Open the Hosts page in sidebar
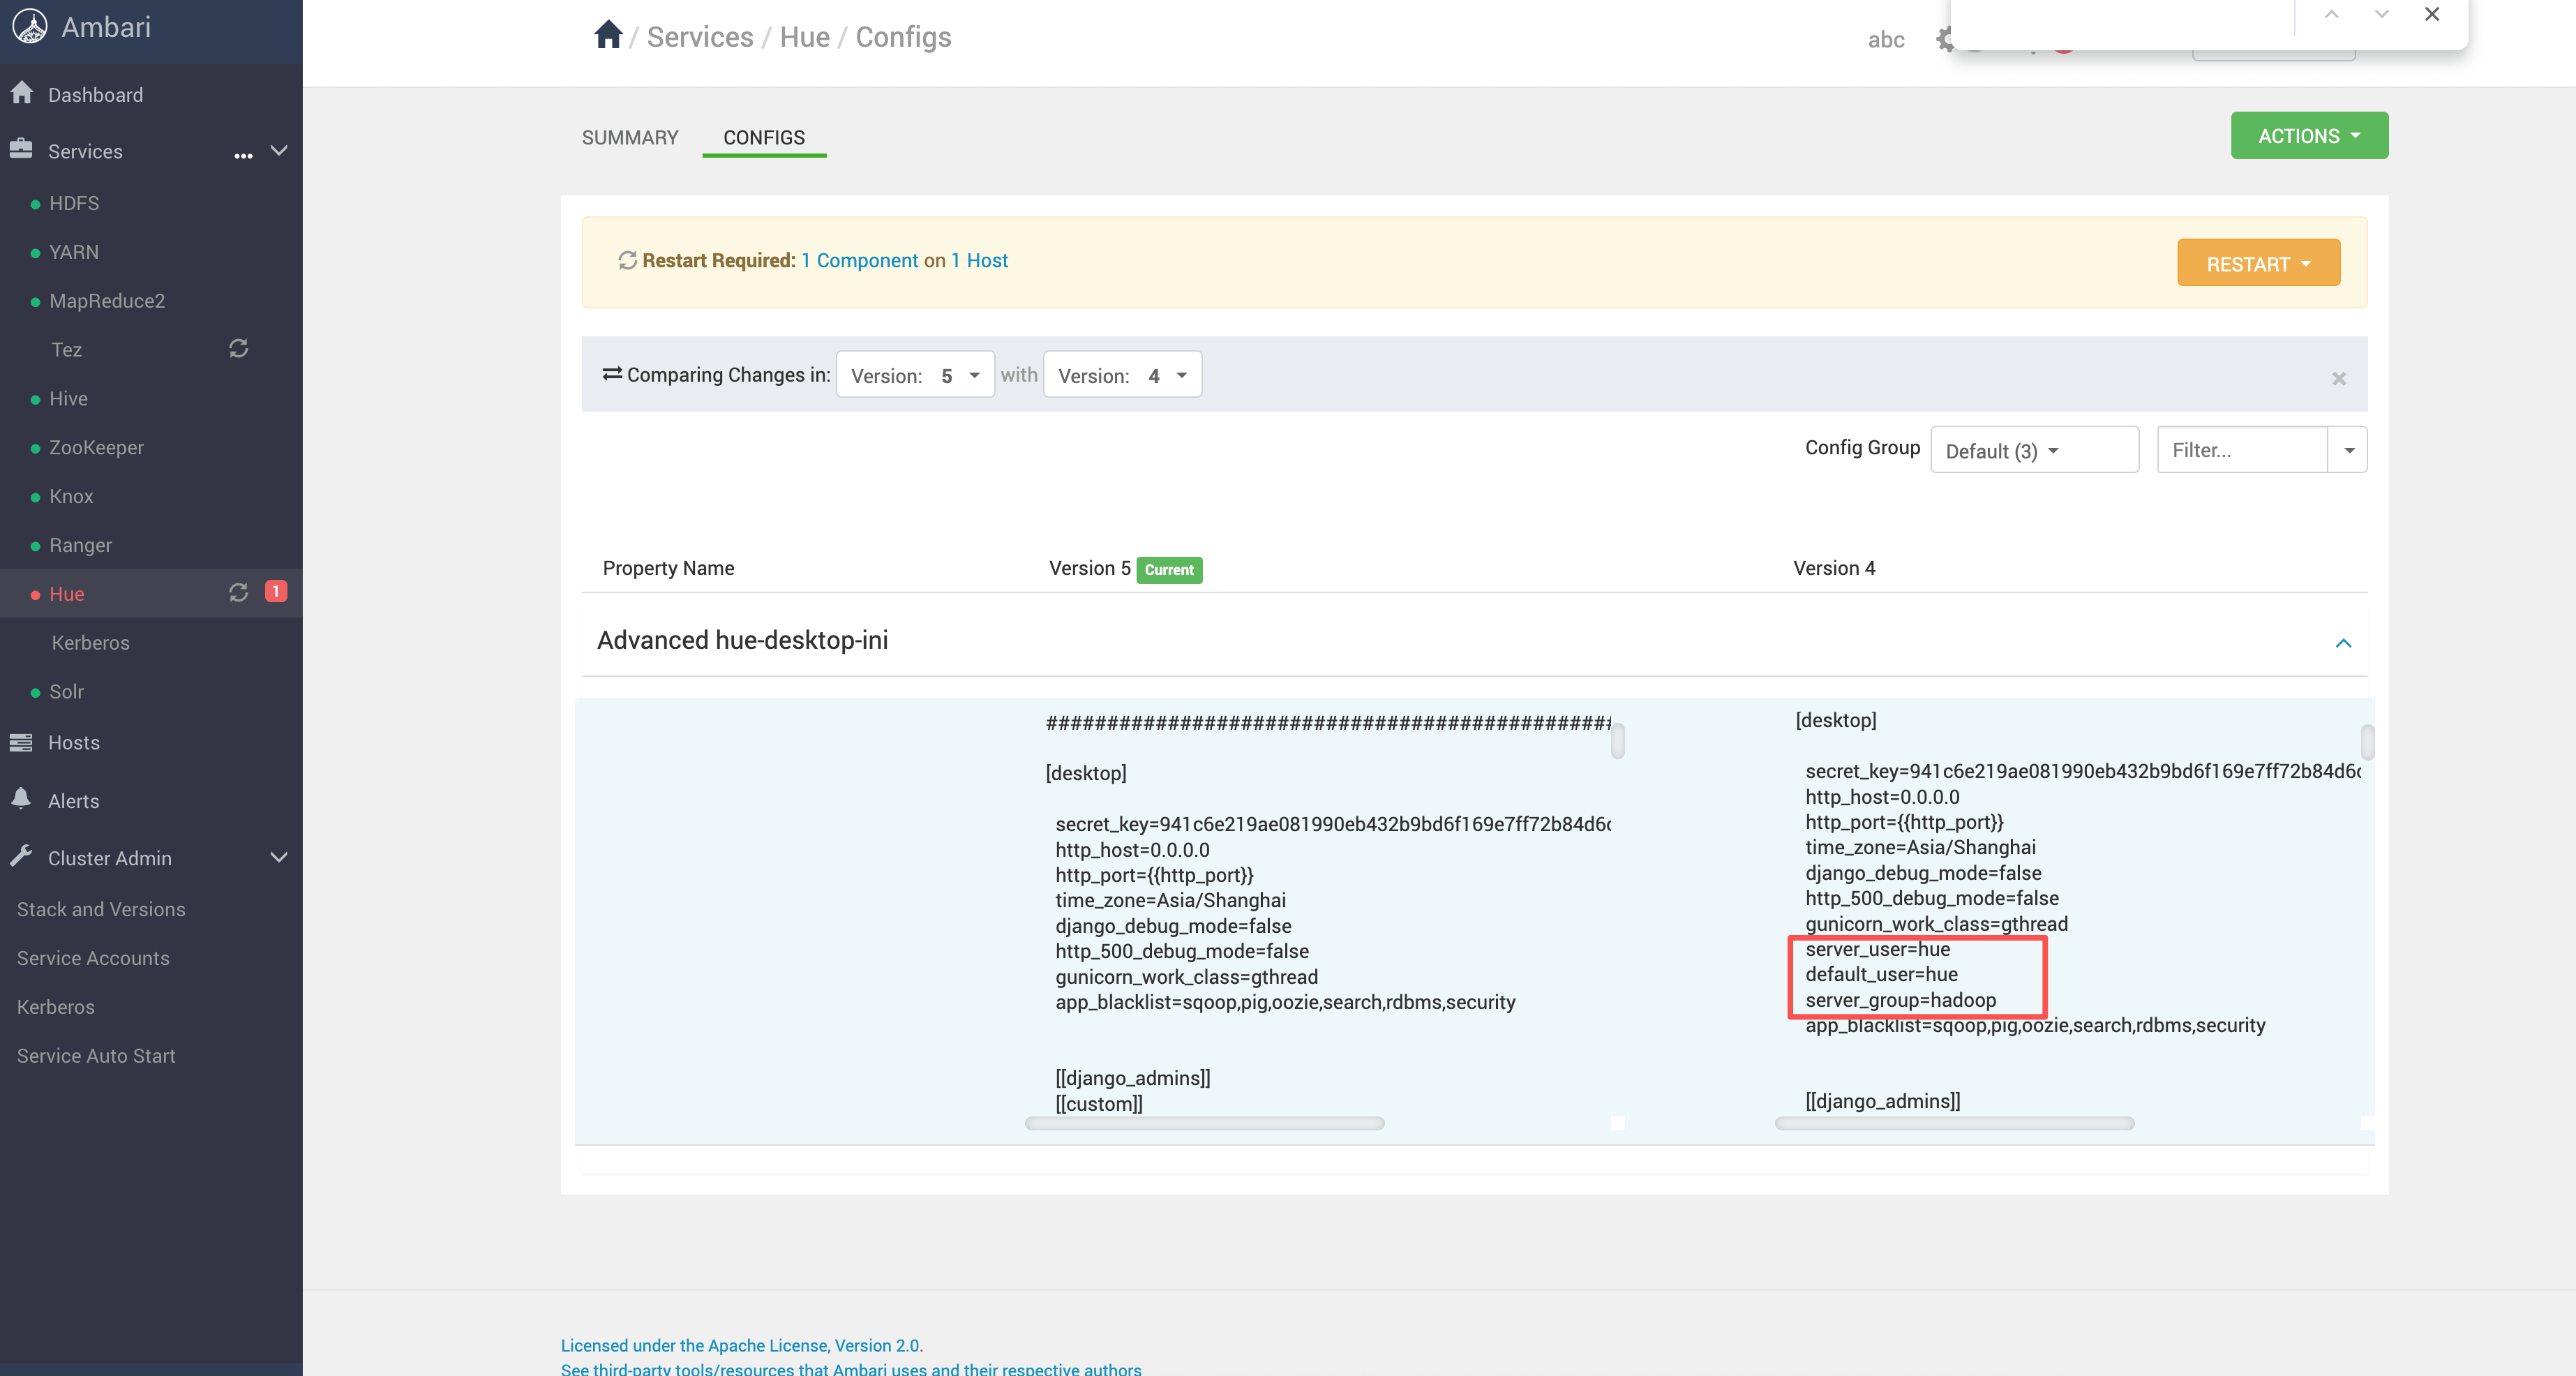This screenshot has height=1376, width=2576. [x=74, y=743]
